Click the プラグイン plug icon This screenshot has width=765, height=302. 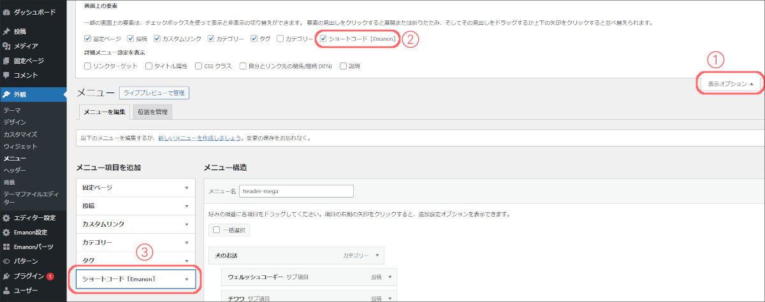point(6,277)
